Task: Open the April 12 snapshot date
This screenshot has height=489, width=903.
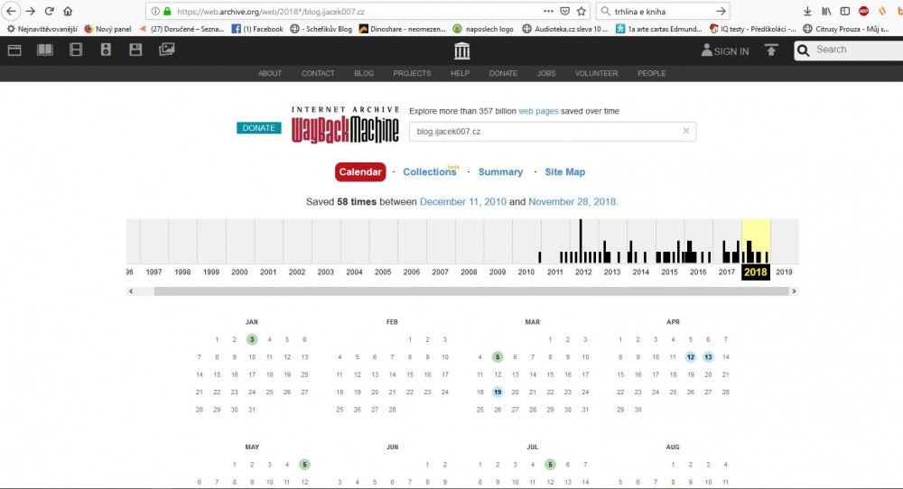Action: [691, 357]
